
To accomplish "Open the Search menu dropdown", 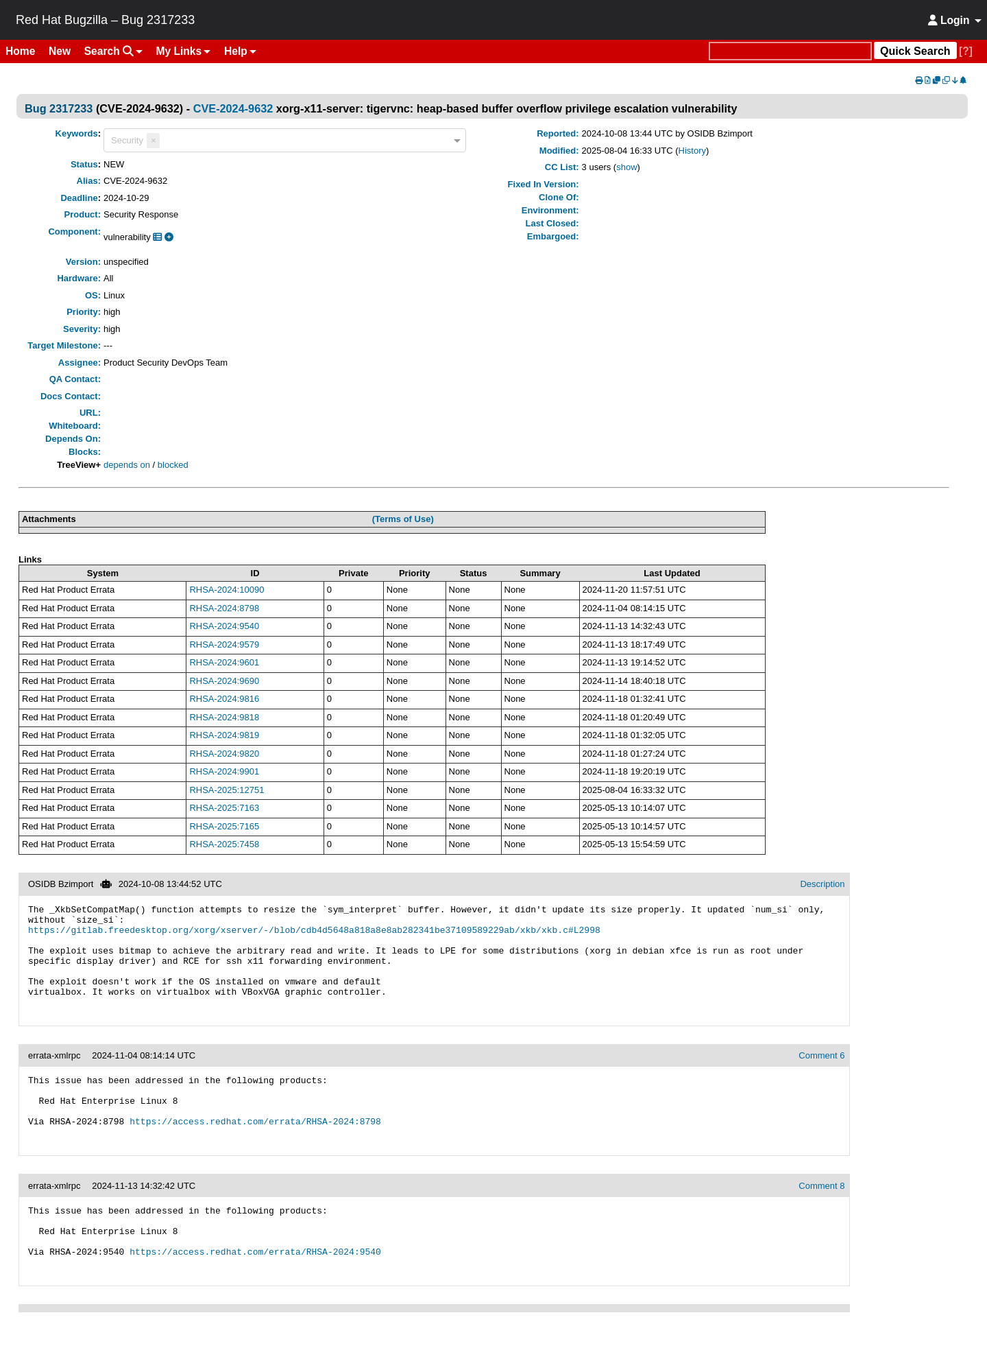I will pos(113,51).
